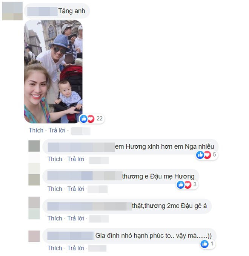Open the blurred avatar of the Tặng anh commenter
This screenshot has height=256, width=249.
pyautogui.click(x=12, y=11)
